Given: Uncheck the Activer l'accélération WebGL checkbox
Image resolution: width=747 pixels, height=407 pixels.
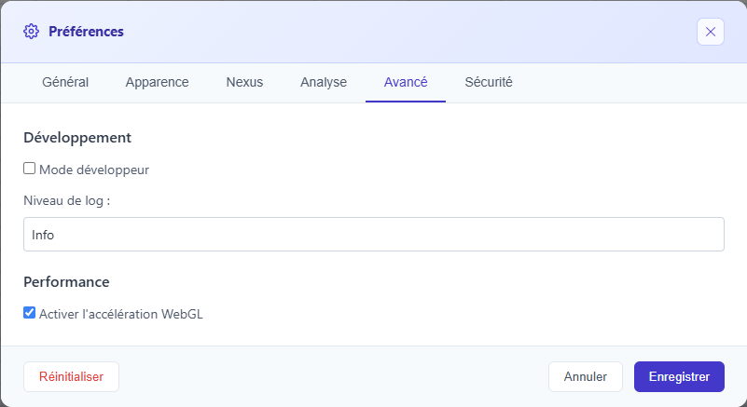Looking at the screenshot, I should click(x=30, y=314).
